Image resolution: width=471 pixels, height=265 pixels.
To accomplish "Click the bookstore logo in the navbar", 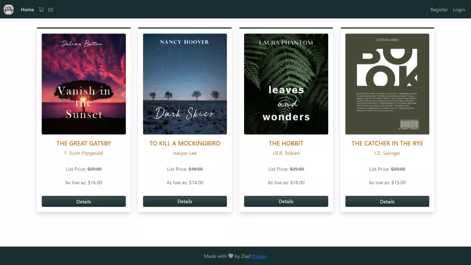I will [x=8, y=9].
